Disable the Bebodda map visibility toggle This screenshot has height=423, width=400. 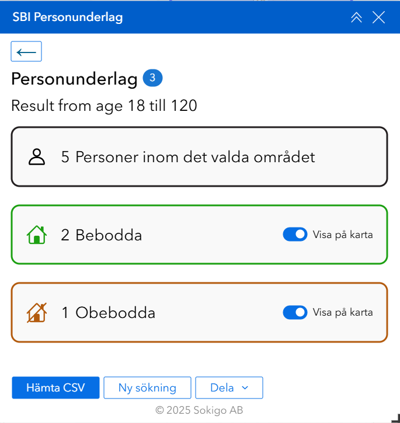(x=295, y=235)
